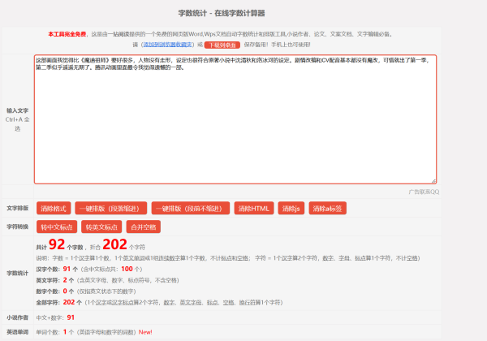487x341 pixels.
Task: Click the 输入文字 row label
Action: (x=17, y=110)
